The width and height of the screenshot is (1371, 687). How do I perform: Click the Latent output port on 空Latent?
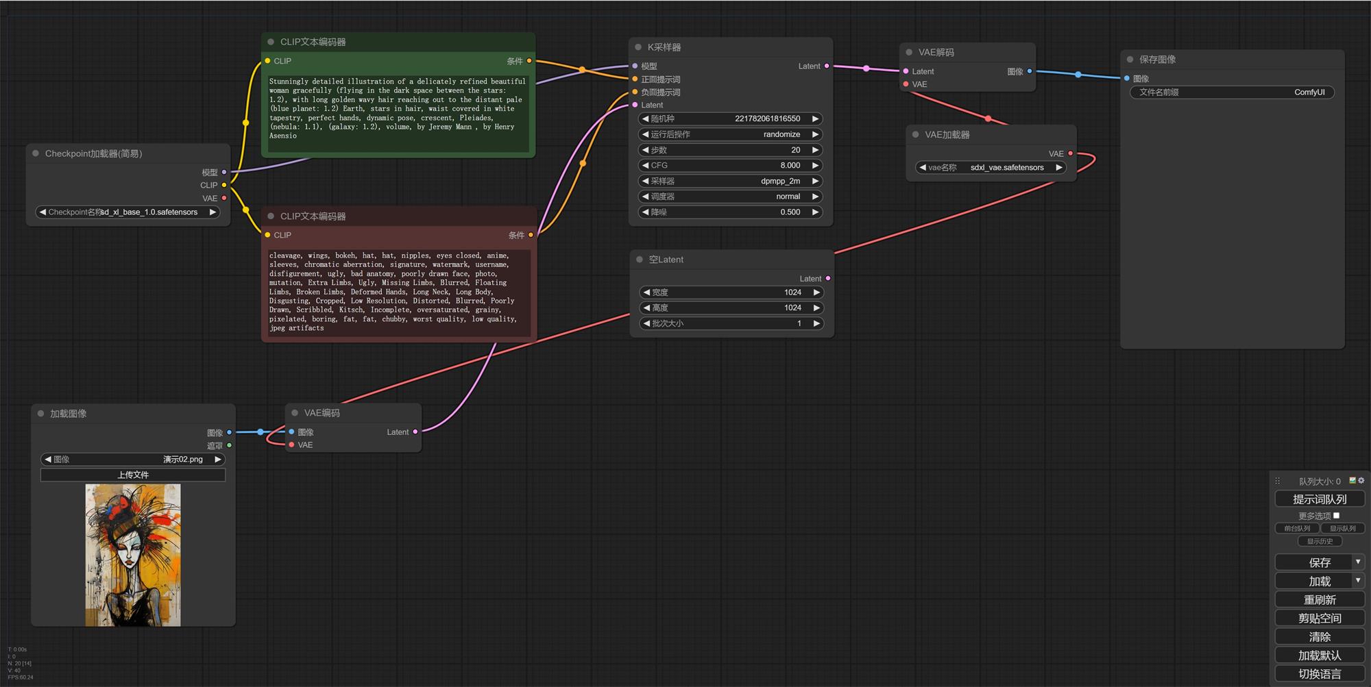coord(828,278)
